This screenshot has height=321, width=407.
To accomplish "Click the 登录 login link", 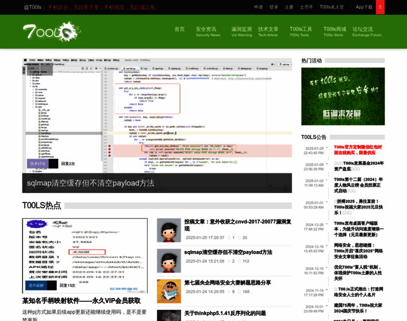I will [x=273, y=7].
